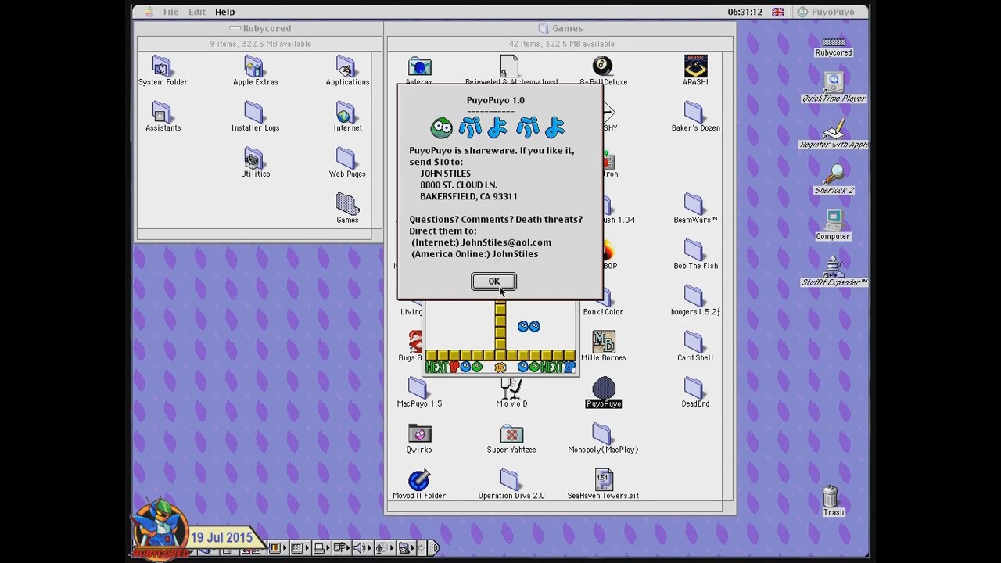The image size is (1001, 563).
Task: Select DeadEnd folder in Games
Action: point(695,394)
